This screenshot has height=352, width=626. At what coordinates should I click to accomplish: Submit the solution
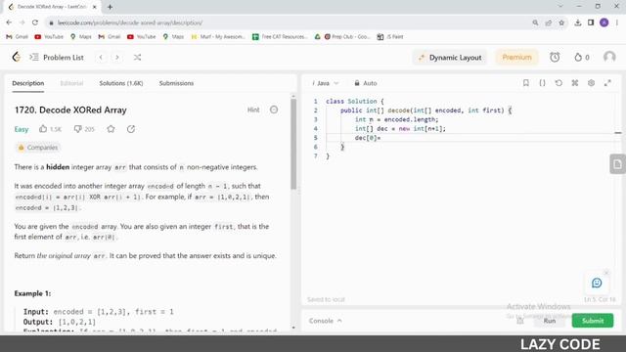coord(593,321)
